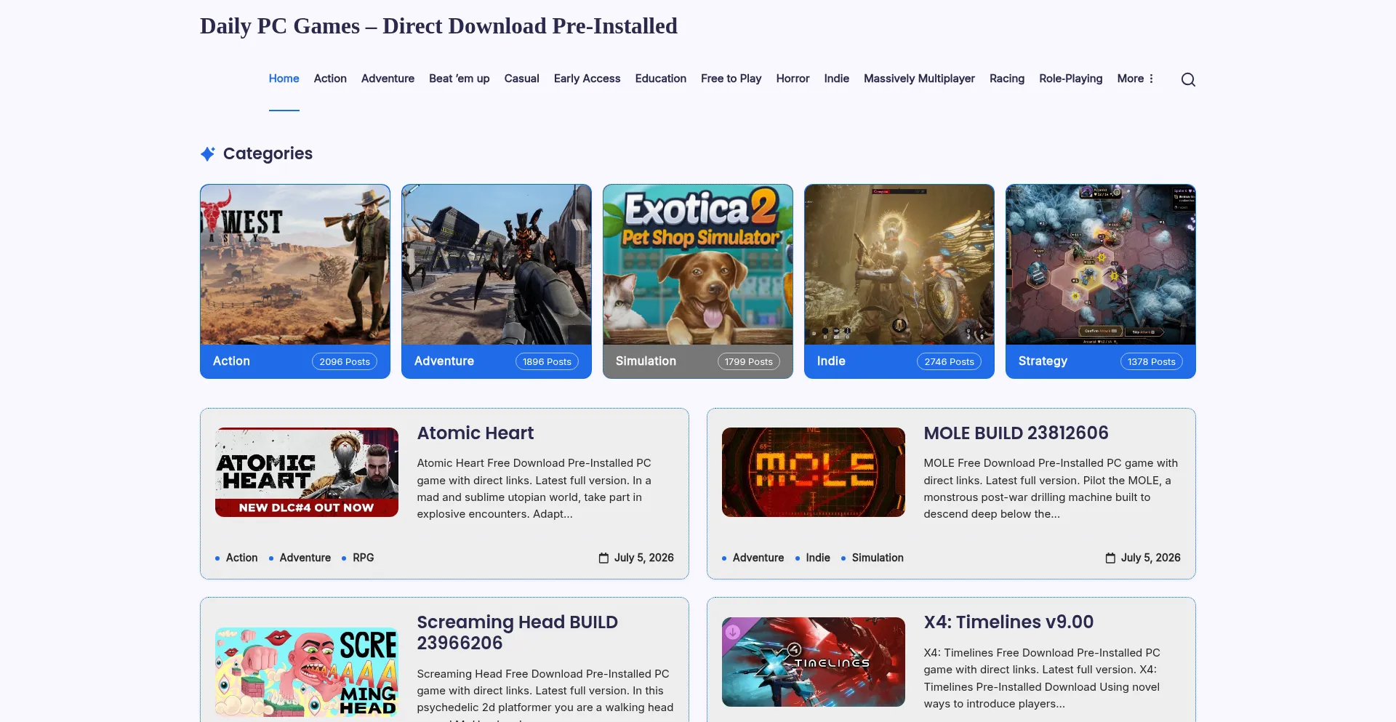Open the Action menu item

(x=330, y=79)
